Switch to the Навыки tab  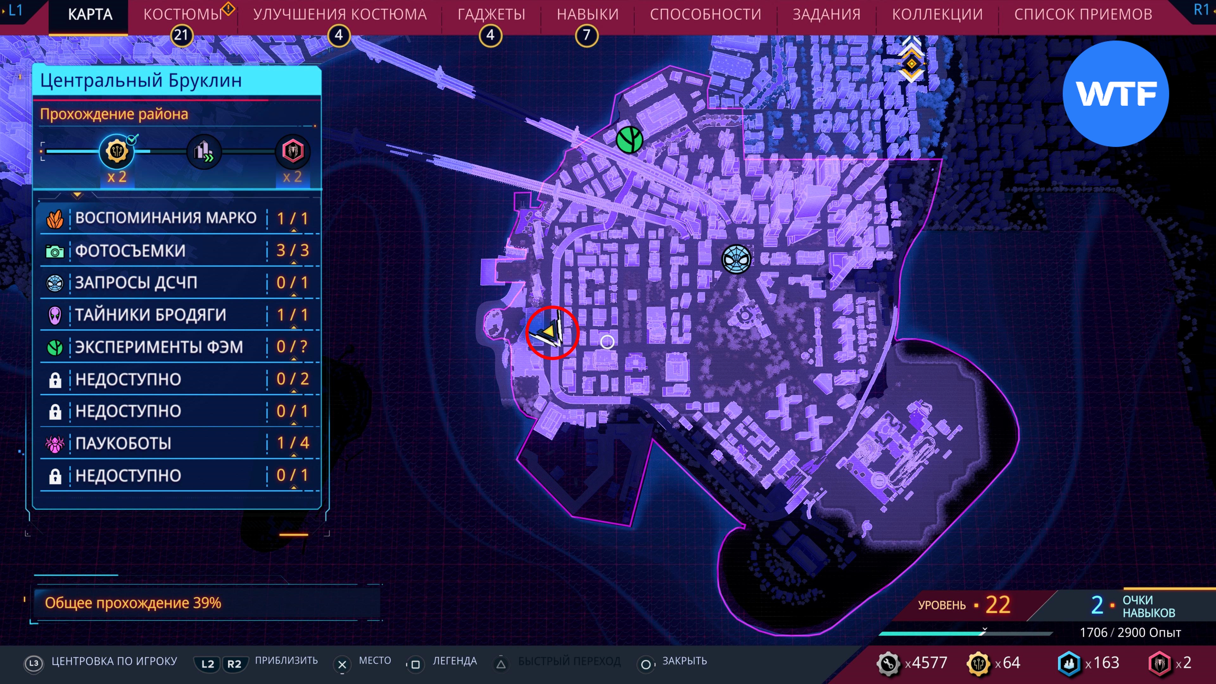587,15
